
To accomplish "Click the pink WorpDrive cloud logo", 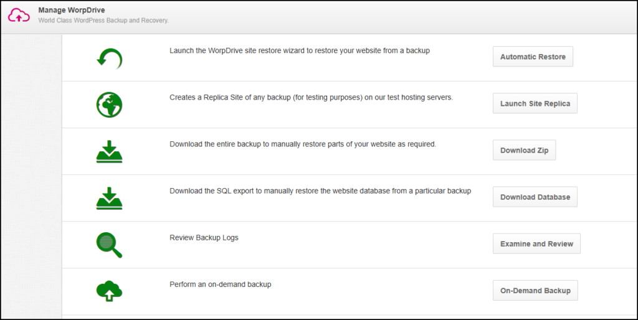I will [x=19, y=15].
